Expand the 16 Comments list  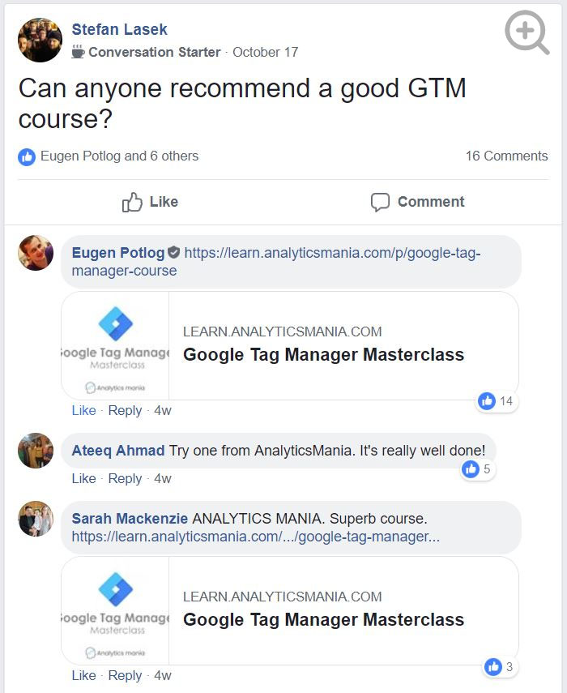[x=506, y=156]
